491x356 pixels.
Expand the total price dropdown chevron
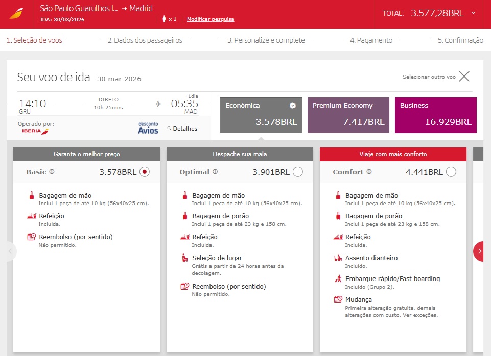(x=474, y=13)
